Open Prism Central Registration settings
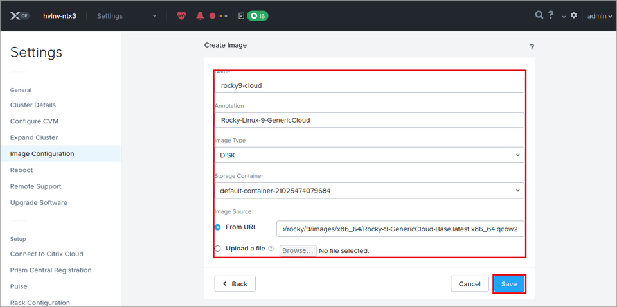This screenshot has width=617, height=307. pyautogui.click(x=51, y=270)
